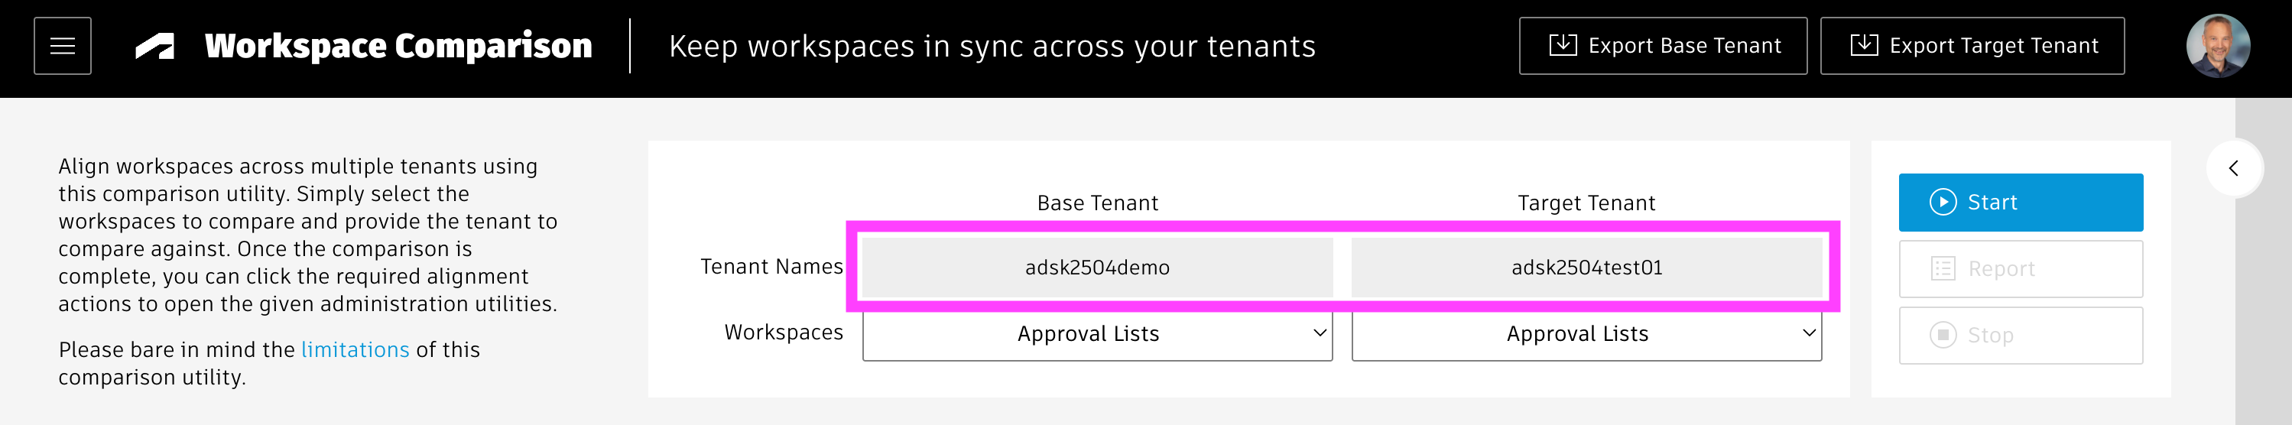
Task: Start the workspace comparison
Action: click(2020, 203)
